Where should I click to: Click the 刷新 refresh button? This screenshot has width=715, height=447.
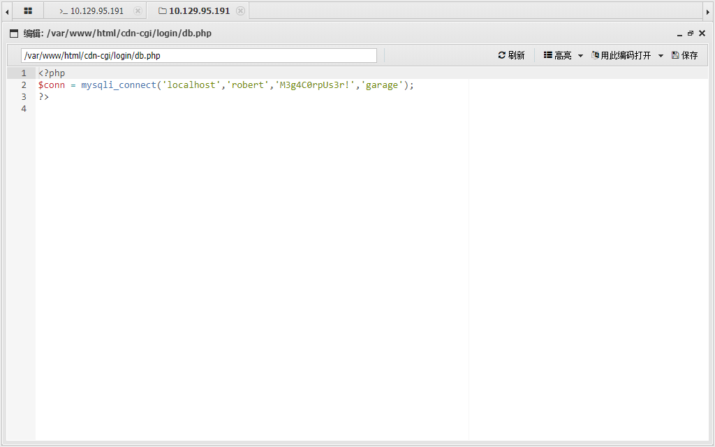[x=511, y=55]
